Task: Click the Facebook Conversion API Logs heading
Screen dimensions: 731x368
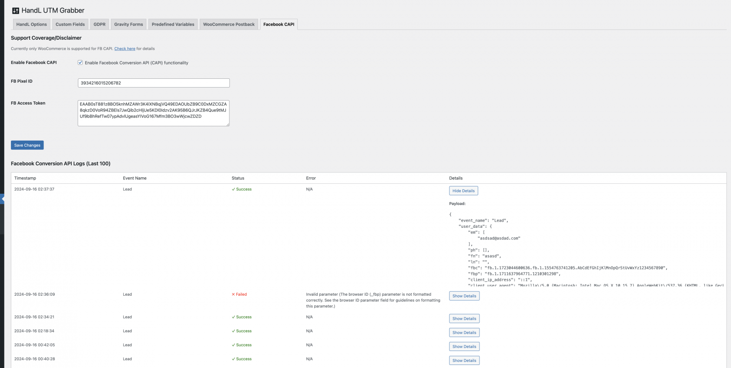Action: (60, 164)
